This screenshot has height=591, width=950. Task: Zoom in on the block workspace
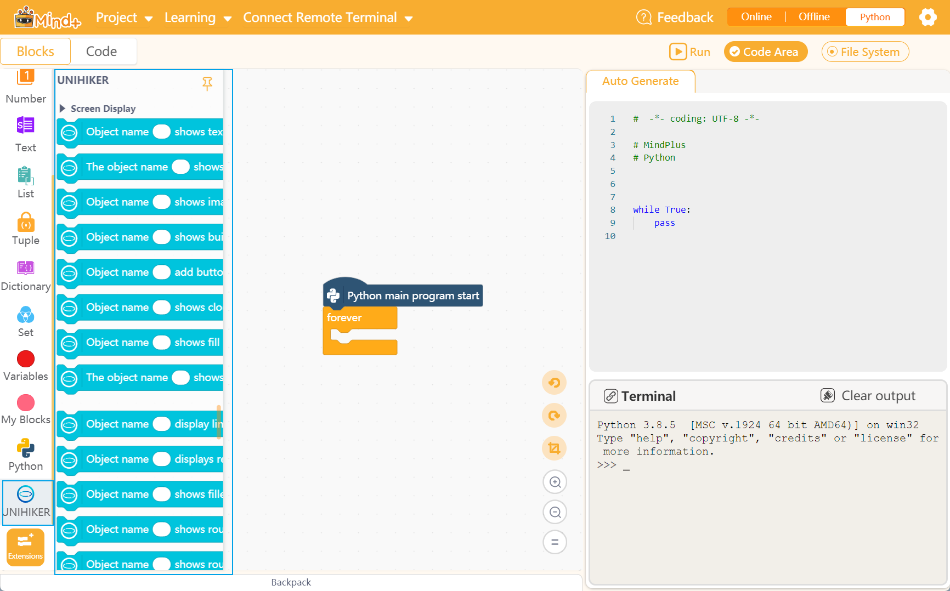tap(555, 482)
